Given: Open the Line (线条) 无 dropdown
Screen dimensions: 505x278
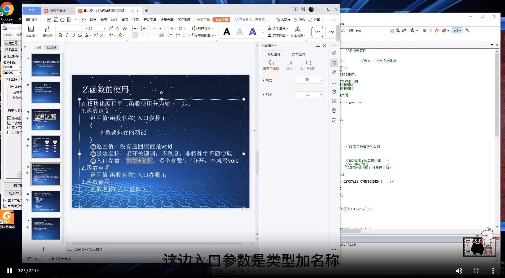Looking at the screenshot, I should pyautogui.click(x=309, y=95).
